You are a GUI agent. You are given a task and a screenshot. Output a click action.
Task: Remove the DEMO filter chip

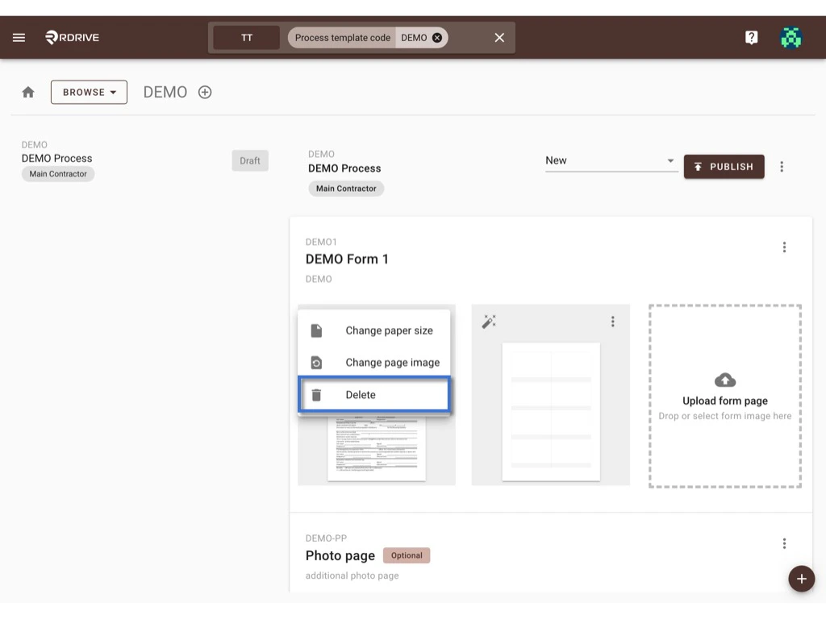click(436, 37)
